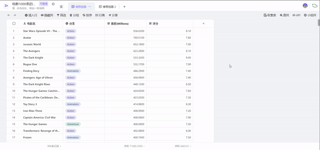Add a new view with plus icon
320x150 pixels.
(x=124, y=7)
